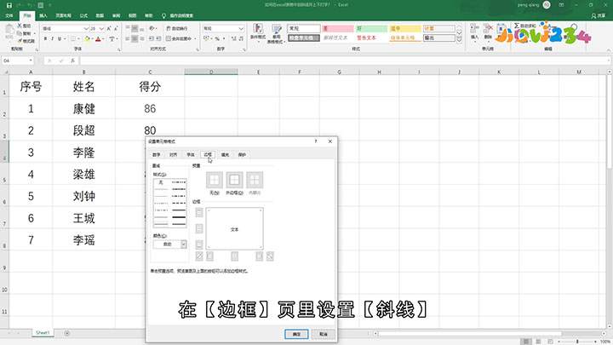The width and height of the screenshot is (613, 345).
Task: Open the Insert ribbon tab
Action: click(x=43, y=15)
